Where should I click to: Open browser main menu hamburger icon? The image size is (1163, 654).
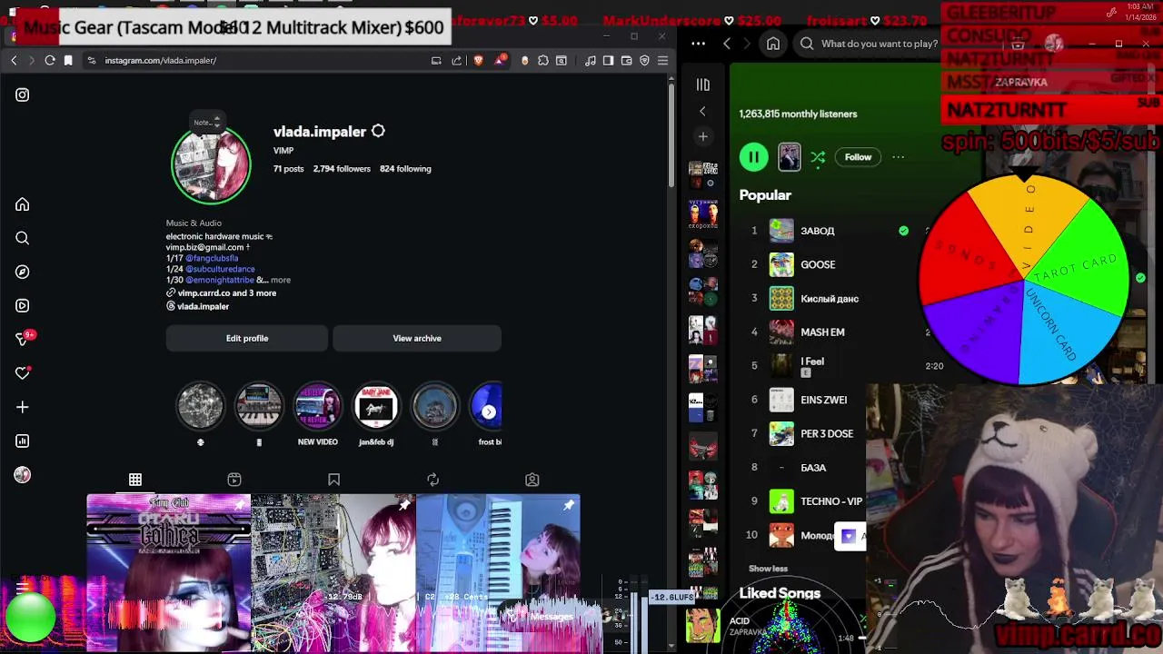coord(662,60)
